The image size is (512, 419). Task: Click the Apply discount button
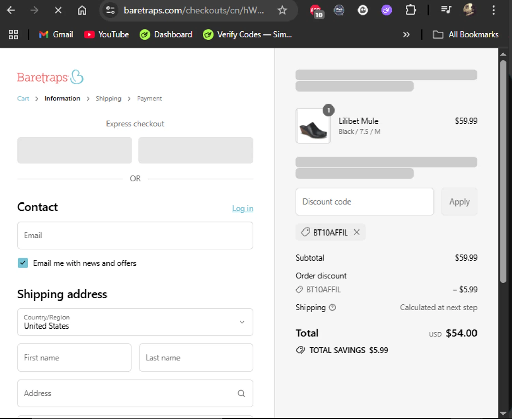459,202
